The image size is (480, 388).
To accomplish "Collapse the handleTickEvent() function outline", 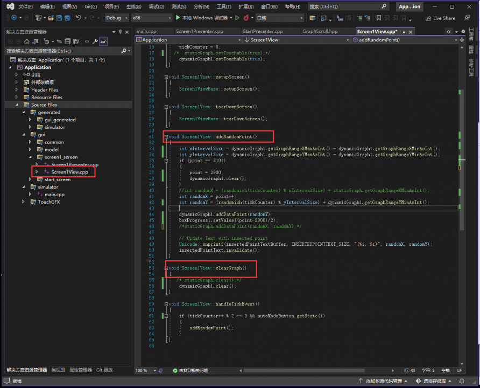I will [x=166, y=304].
